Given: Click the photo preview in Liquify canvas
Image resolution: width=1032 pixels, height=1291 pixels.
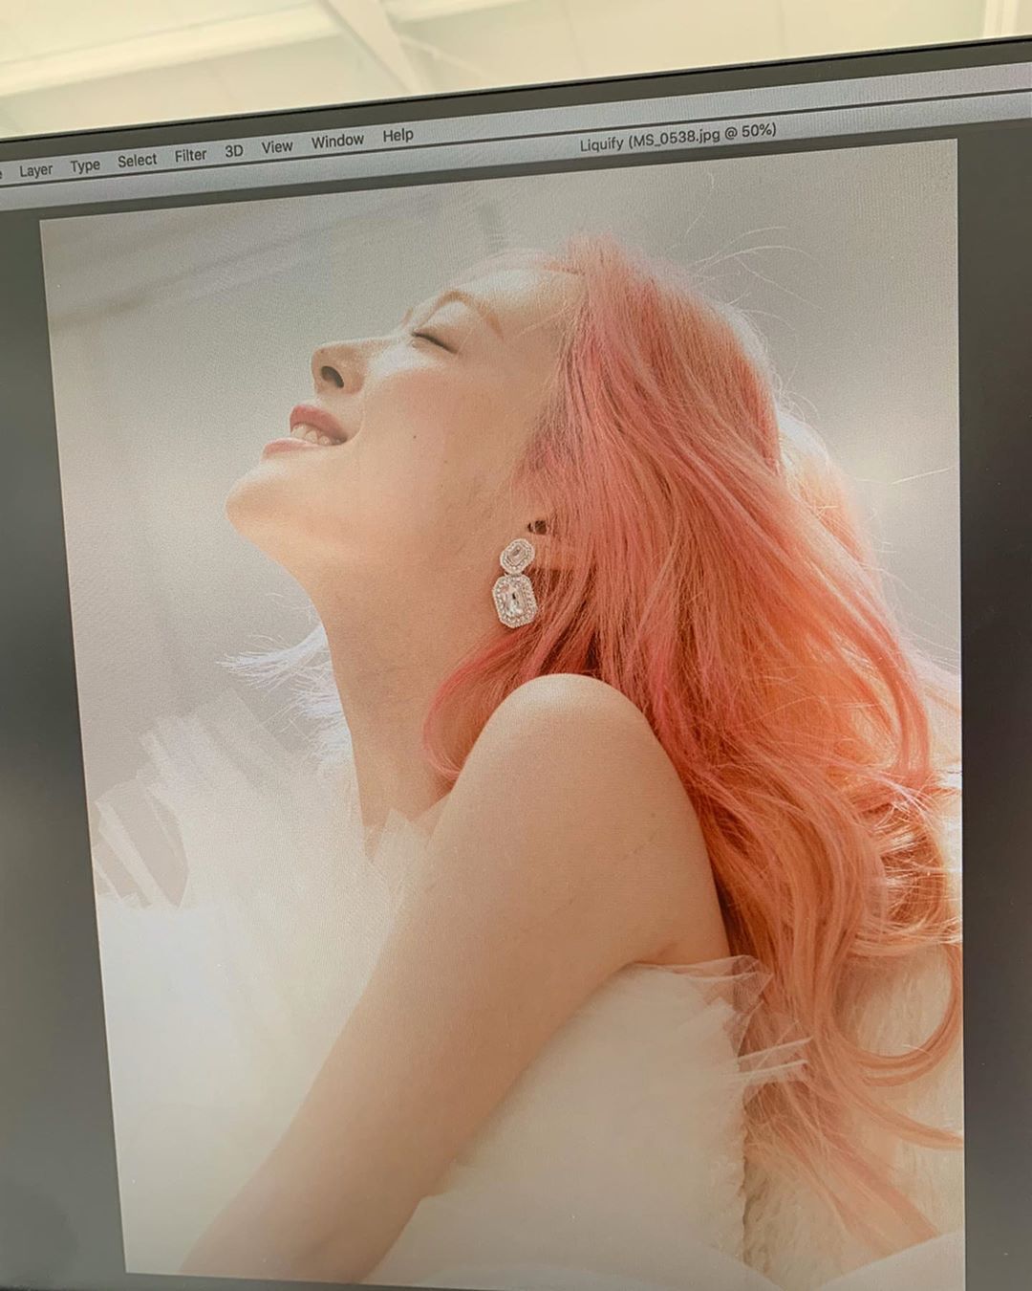Looking at the screenshot, I should (502, 717).
